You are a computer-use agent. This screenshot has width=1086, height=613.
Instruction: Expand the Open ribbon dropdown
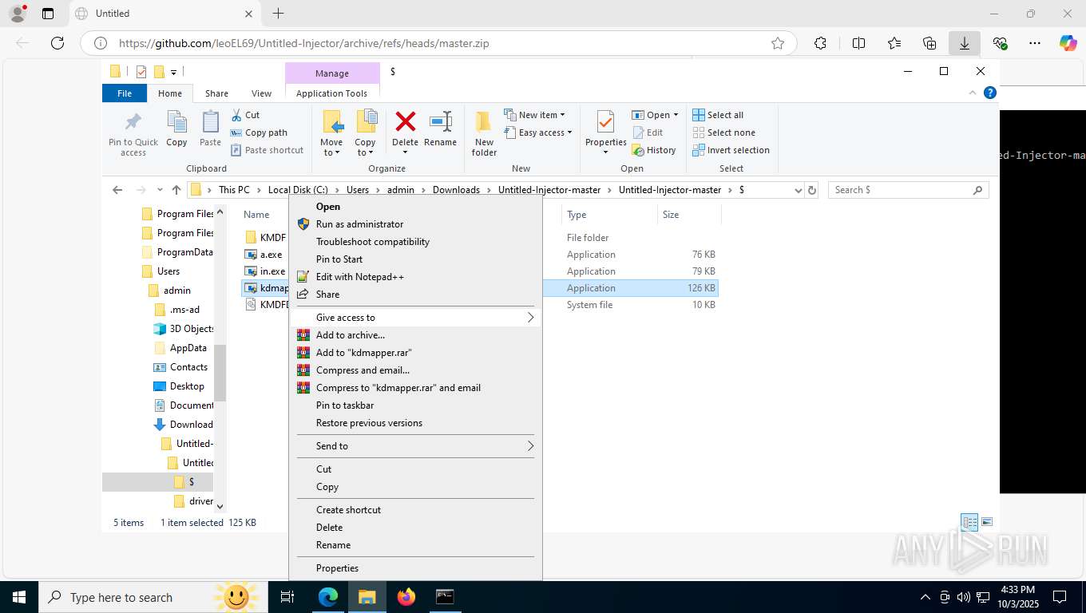point(656,115)
